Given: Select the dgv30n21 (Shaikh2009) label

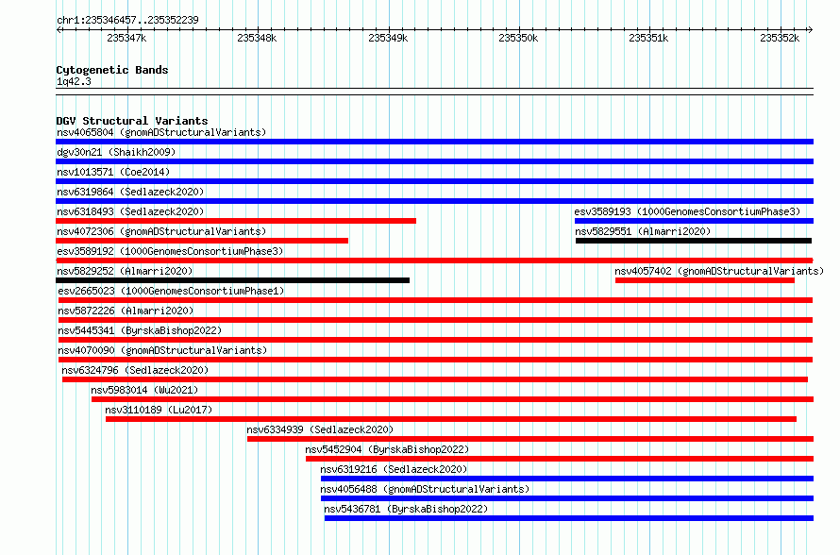Looking at the screenshot, I should click(116, 152).
